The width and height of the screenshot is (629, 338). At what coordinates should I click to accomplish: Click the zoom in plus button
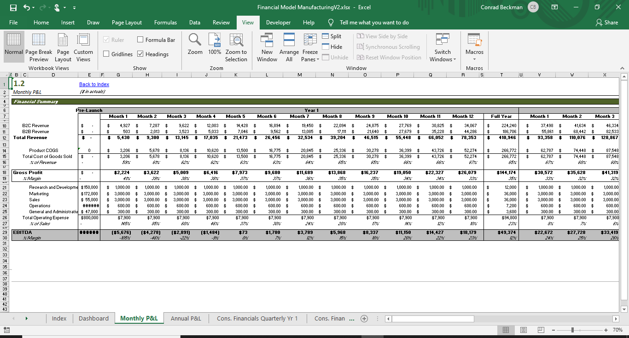pyautogui.click(x=607, y=330)
